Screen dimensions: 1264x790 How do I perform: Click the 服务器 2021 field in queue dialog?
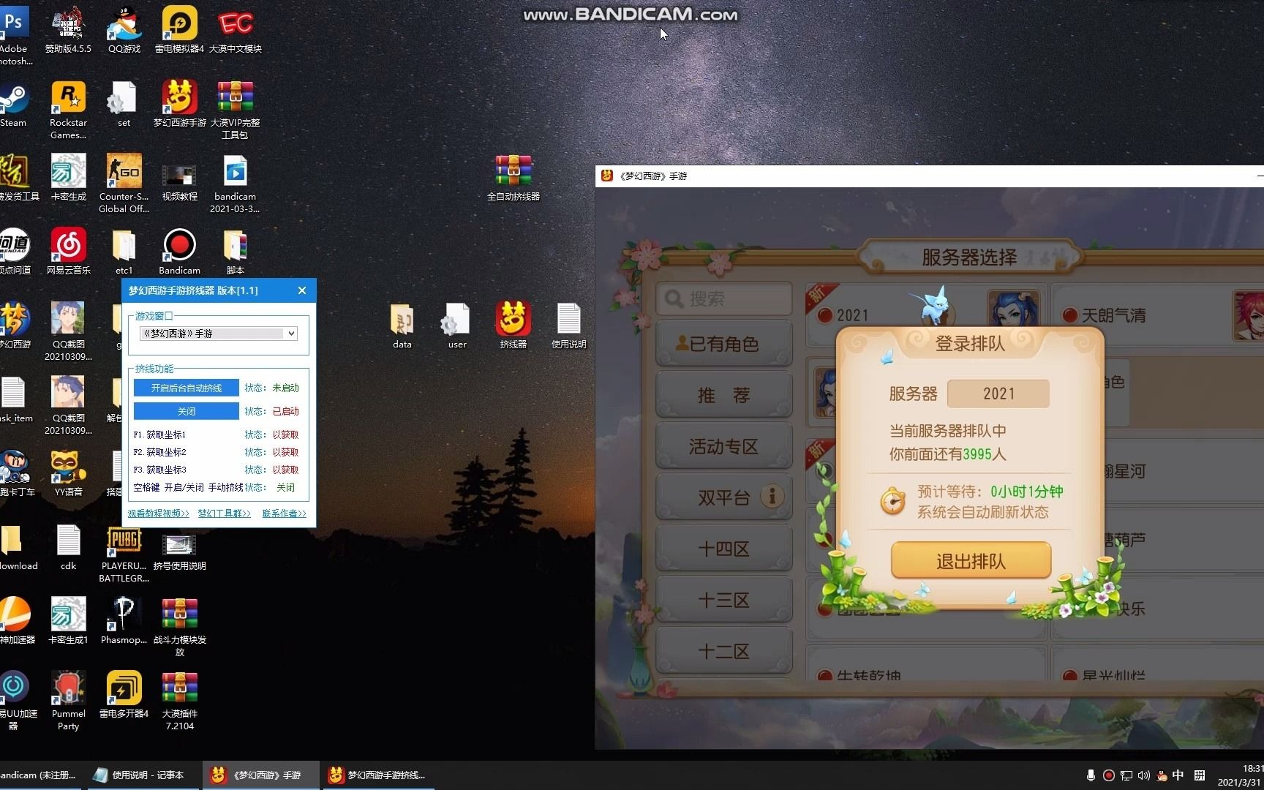[998, 394]
